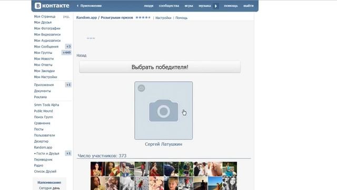
Task: Open Поиск Групп app link
Action: (x=43, y=117)
